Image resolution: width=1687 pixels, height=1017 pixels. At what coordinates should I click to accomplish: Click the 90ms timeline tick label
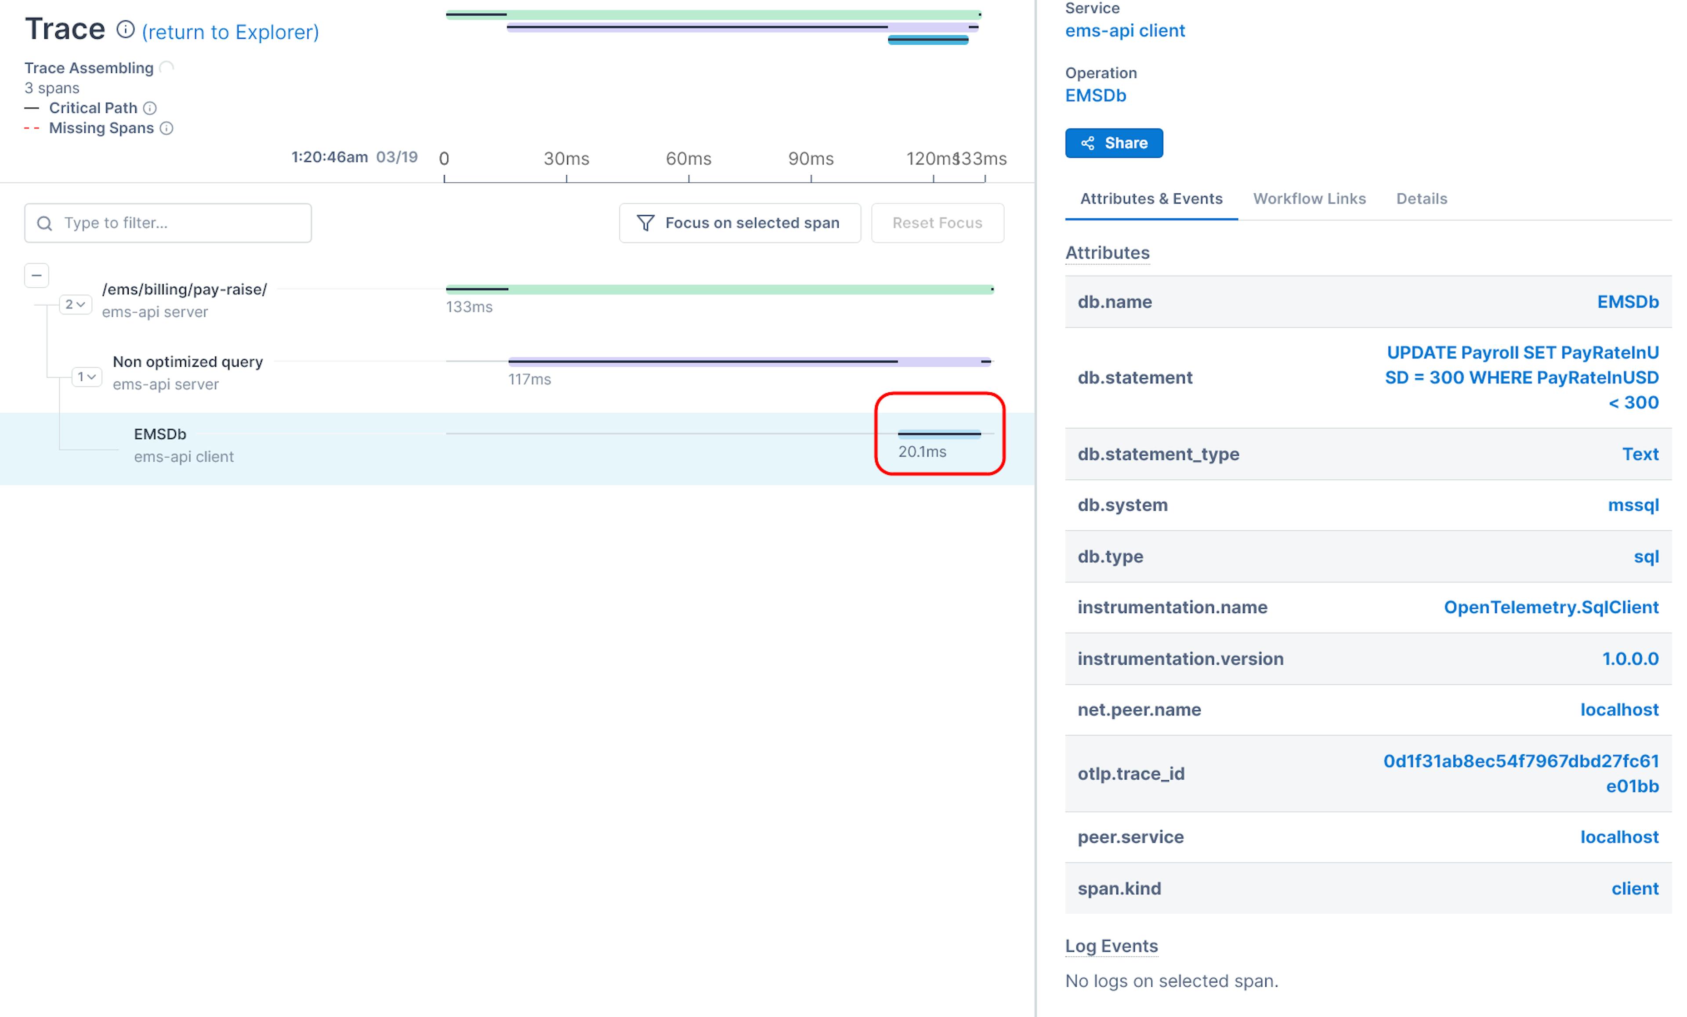pyautogui.click(x=811, y=159)
